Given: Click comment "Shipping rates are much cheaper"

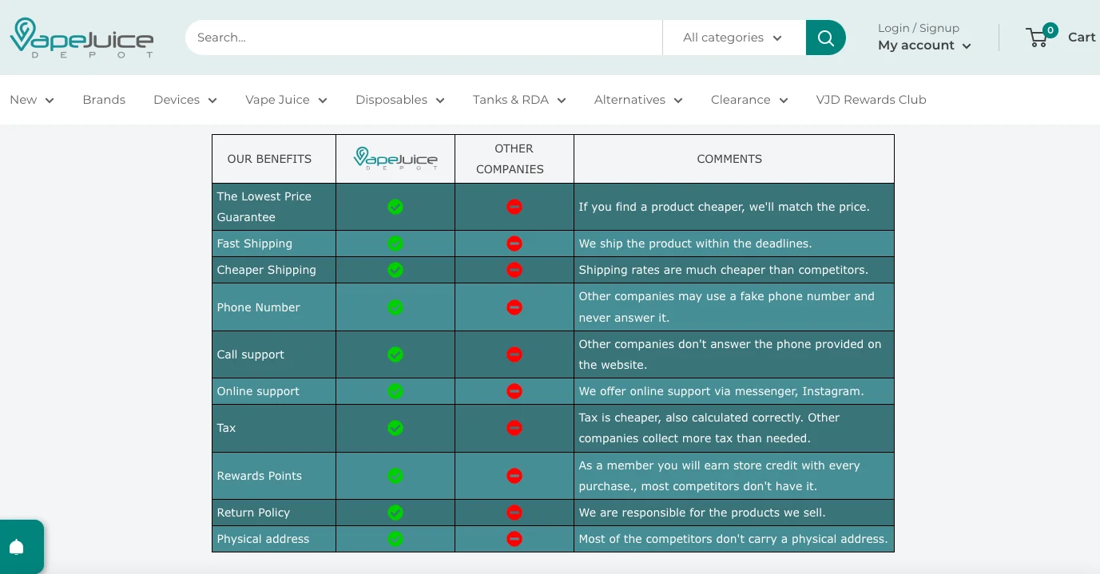Looking at the screenshot, I should point(733,270).
